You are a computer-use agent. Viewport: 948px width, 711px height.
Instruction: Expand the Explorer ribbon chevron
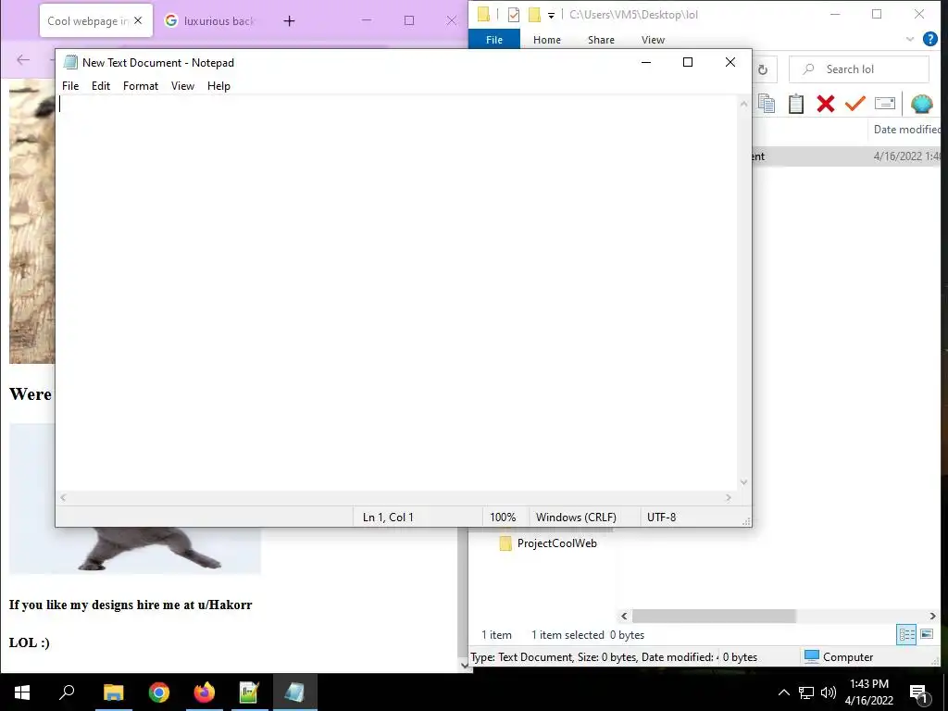(x=910, y=39)
